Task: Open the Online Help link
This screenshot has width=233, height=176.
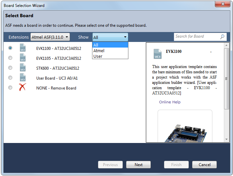Action: click(170, 102)
